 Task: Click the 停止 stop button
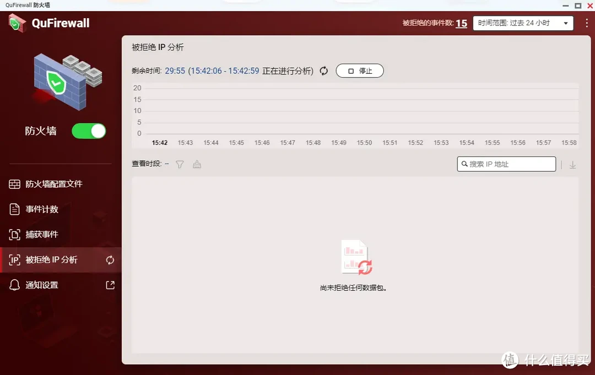(x=360, y=71)
